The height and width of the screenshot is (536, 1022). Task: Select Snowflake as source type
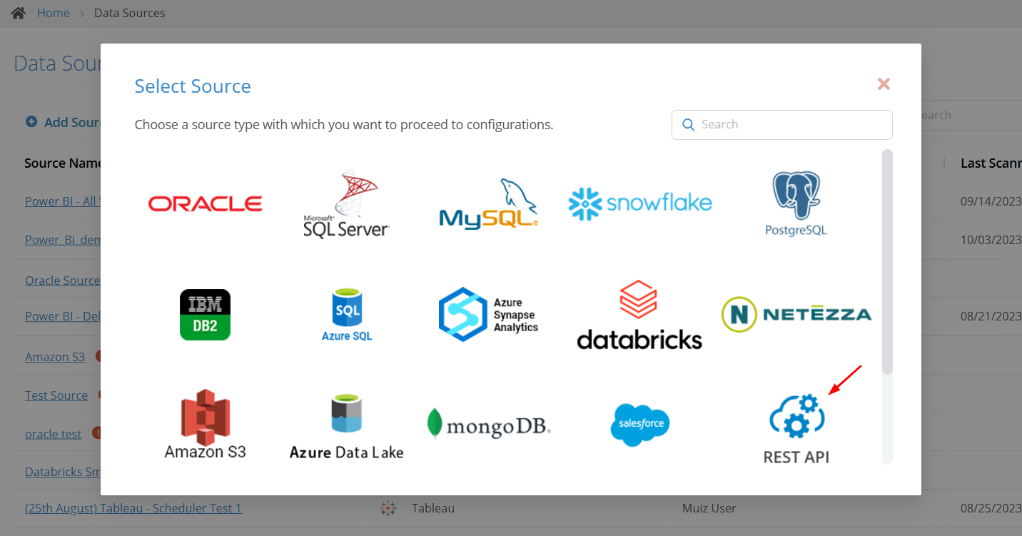click(640, 203)
